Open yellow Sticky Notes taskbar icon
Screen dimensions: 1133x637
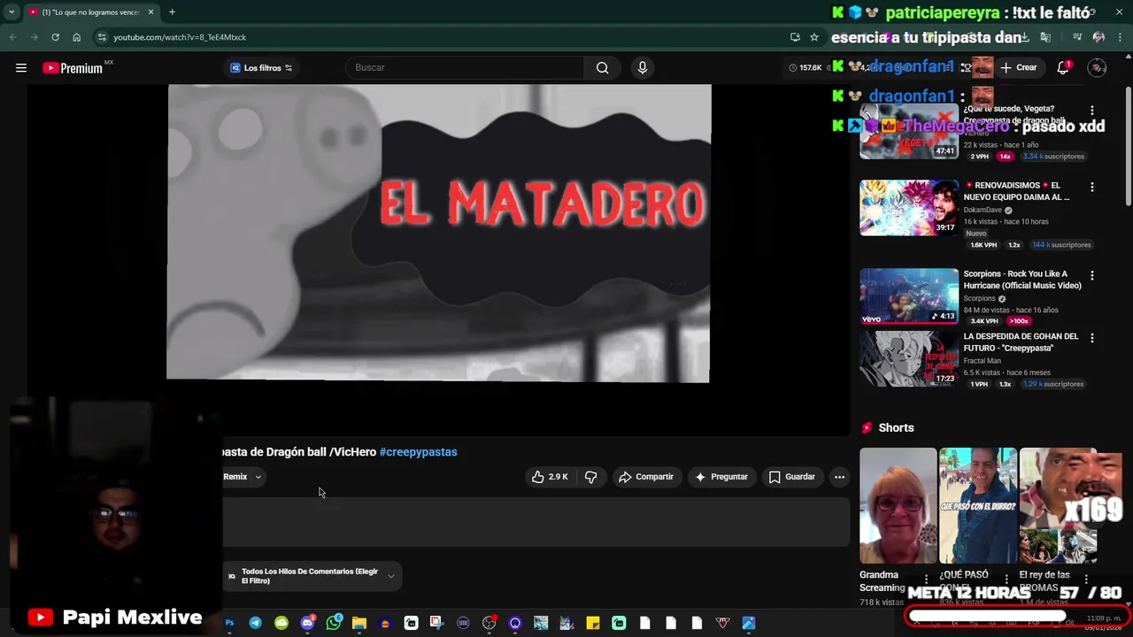click(593, 623)
